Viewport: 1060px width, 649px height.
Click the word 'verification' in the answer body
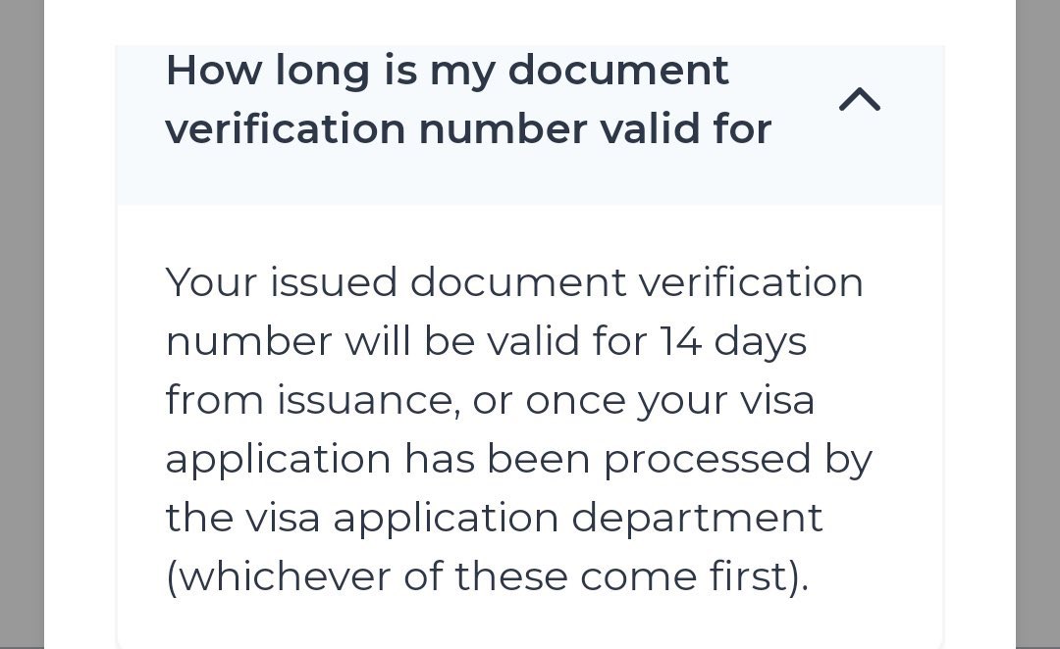tap(751, 282)
